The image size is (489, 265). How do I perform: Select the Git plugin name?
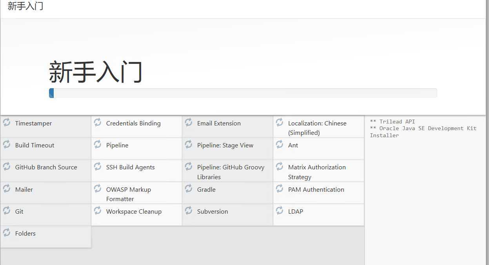coord(19,212)
